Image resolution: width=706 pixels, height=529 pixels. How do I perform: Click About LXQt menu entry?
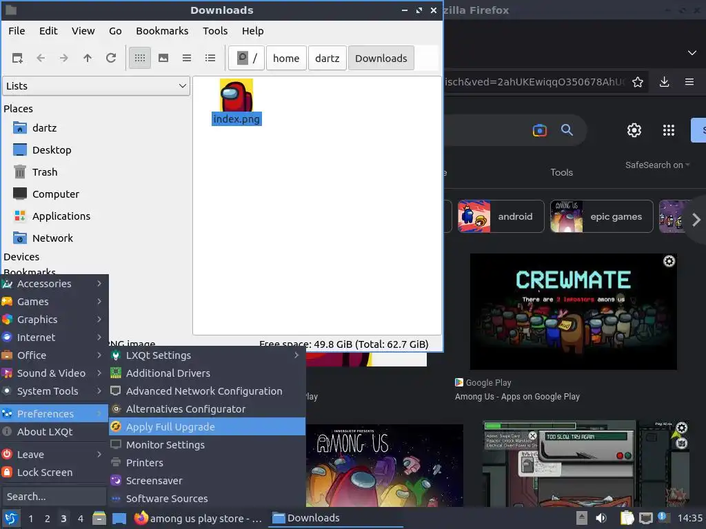click(54, 432)
